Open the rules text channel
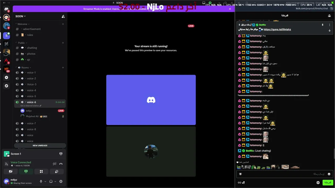Screen dimensions: 335x188 (40, 35)
